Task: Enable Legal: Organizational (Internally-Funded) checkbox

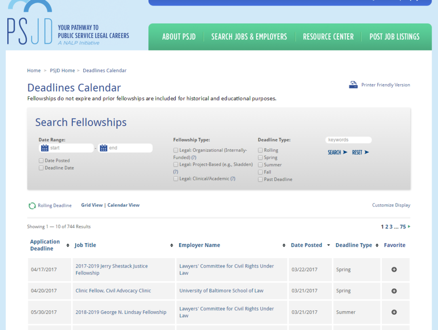Action: pyautogui.click(x=176, y=150)
